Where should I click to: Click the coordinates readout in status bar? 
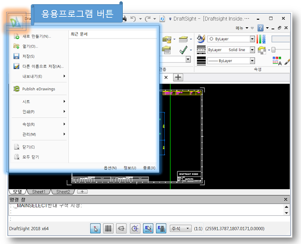click(x=235, y=229)
